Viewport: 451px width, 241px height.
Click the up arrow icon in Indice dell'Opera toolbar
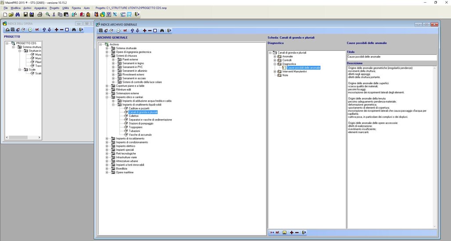coord(44,30)
